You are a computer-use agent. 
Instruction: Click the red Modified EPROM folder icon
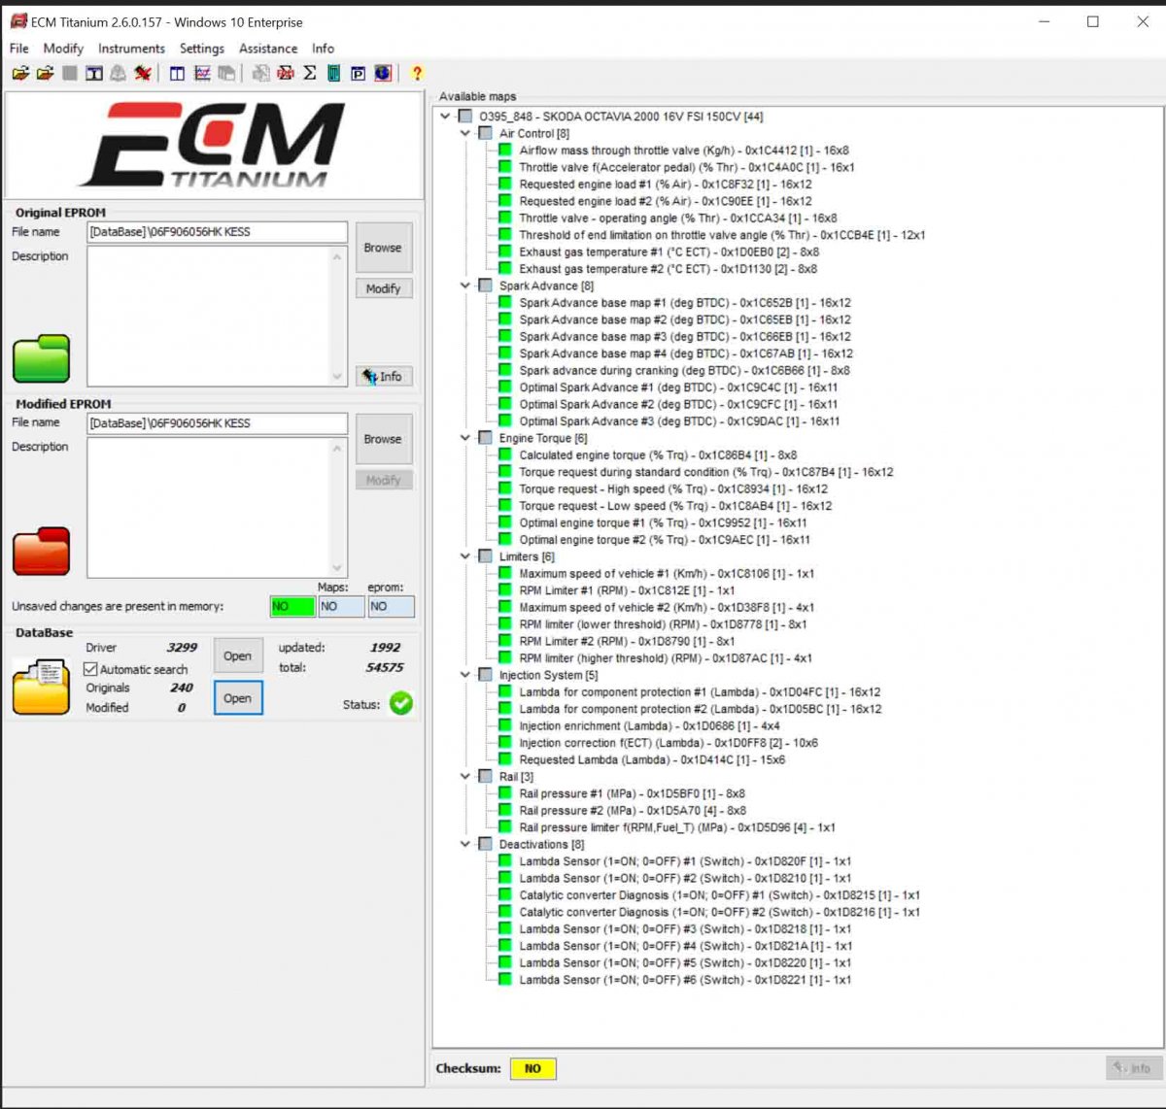[x=41, y=551]
